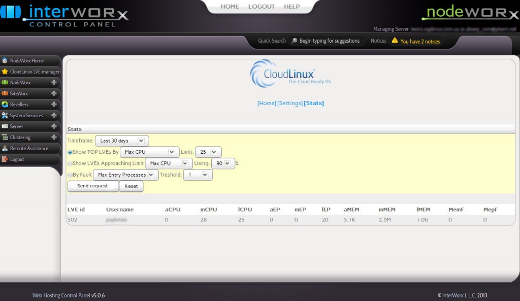Expand the Server menu plus icon
Viewport: 520px width, 301px height.
(54, 126)
